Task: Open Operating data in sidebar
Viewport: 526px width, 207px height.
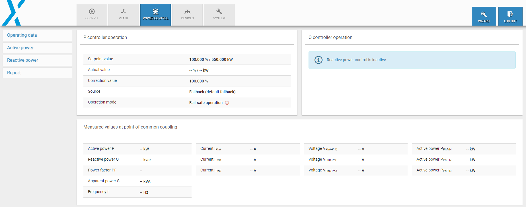Action: (37, 35)
